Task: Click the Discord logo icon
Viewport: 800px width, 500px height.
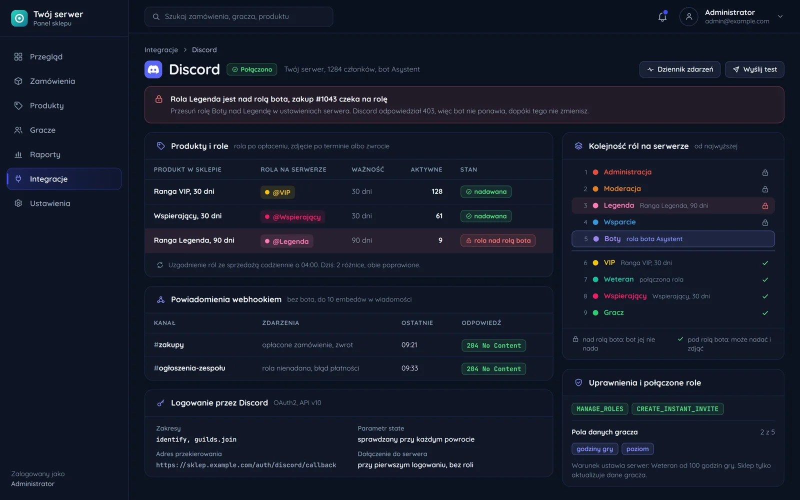Action: tap(153, 69)
